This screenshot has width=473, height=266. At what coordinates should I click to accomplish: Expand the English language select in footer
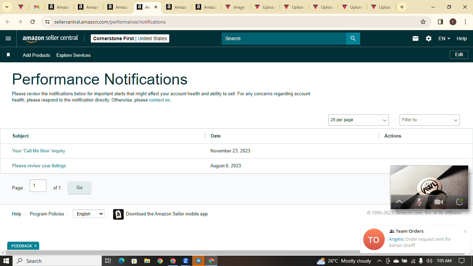89,214
